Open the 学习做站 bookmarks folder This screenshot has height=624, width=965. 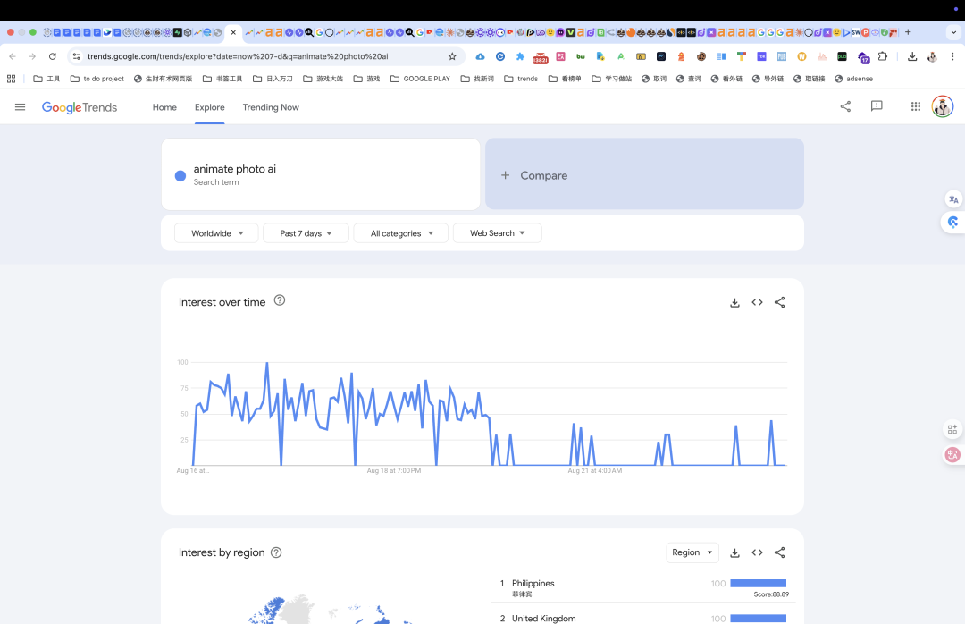click(612, 79)
